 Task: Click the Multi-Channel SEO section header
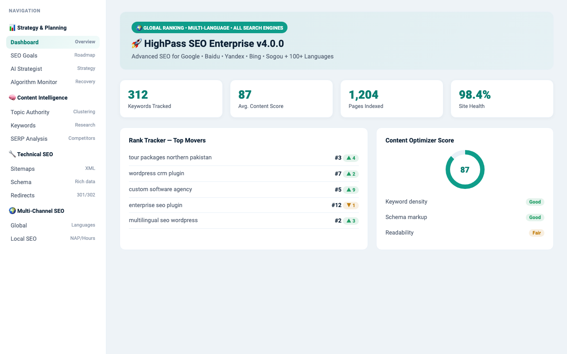(36, 211)
